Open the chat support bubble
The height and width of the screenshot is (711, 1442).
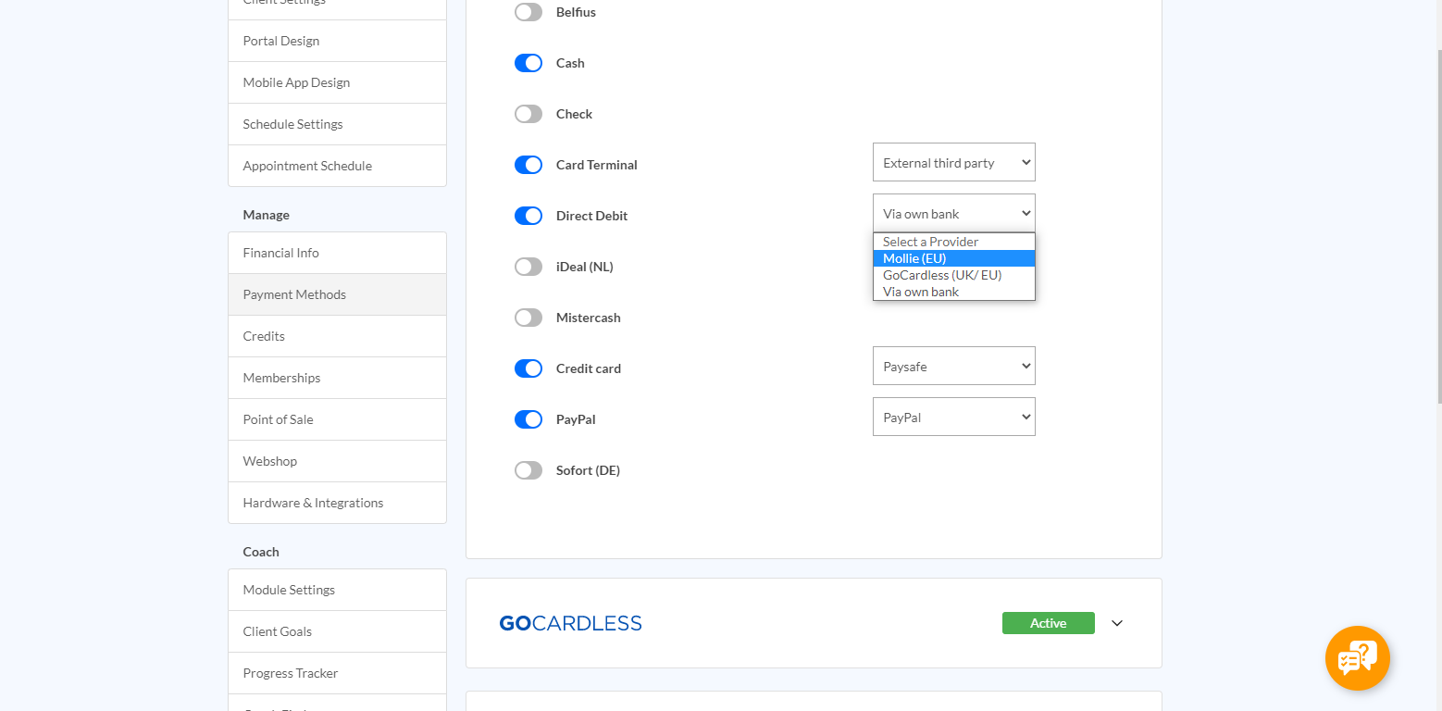coord(1356,658)
